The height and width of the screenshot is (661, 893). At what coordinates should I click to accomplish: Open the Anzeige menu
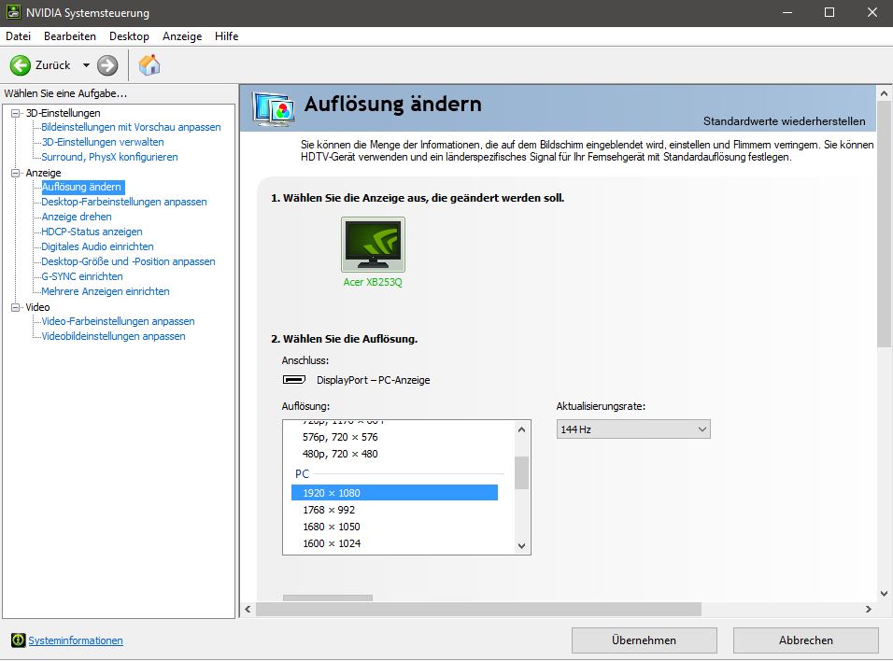coord(182,36)
